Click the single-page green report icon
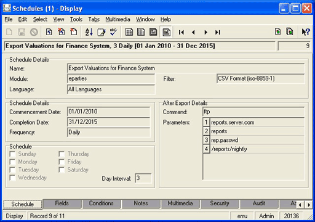315x222 pixels. coord(277,31)
